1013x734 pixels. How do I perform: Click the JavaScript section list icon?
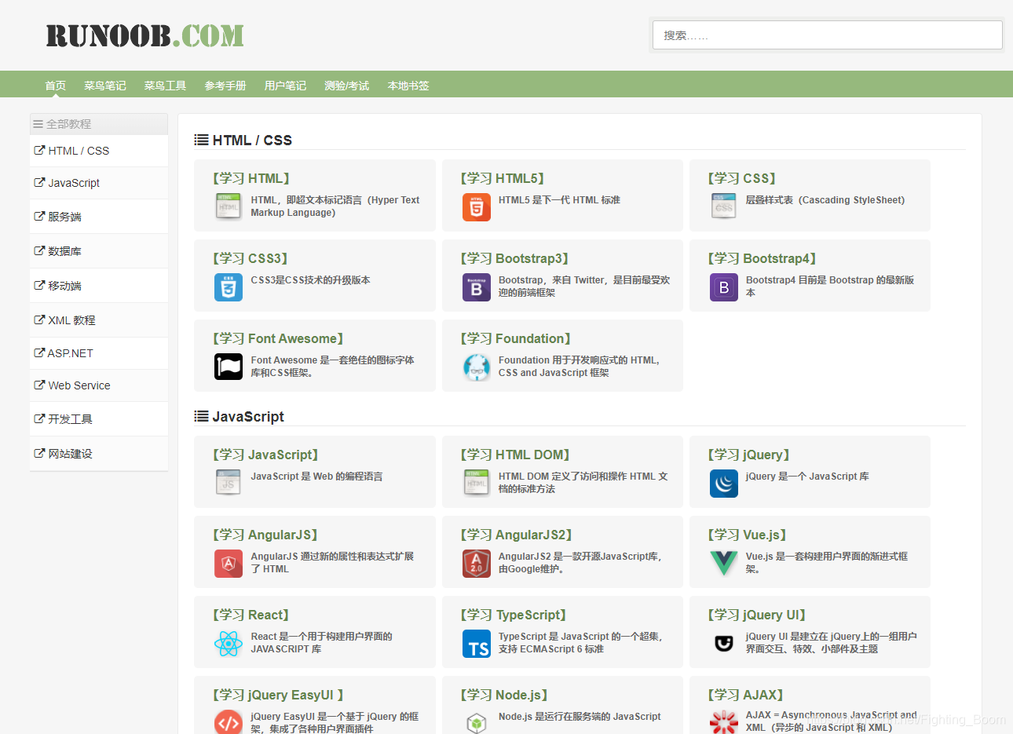(201, 416)
